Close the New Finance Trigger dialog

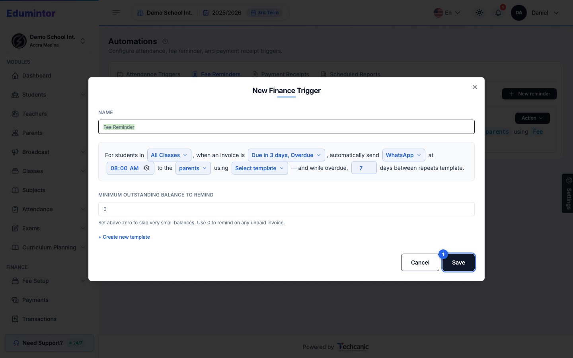[475, 87]
